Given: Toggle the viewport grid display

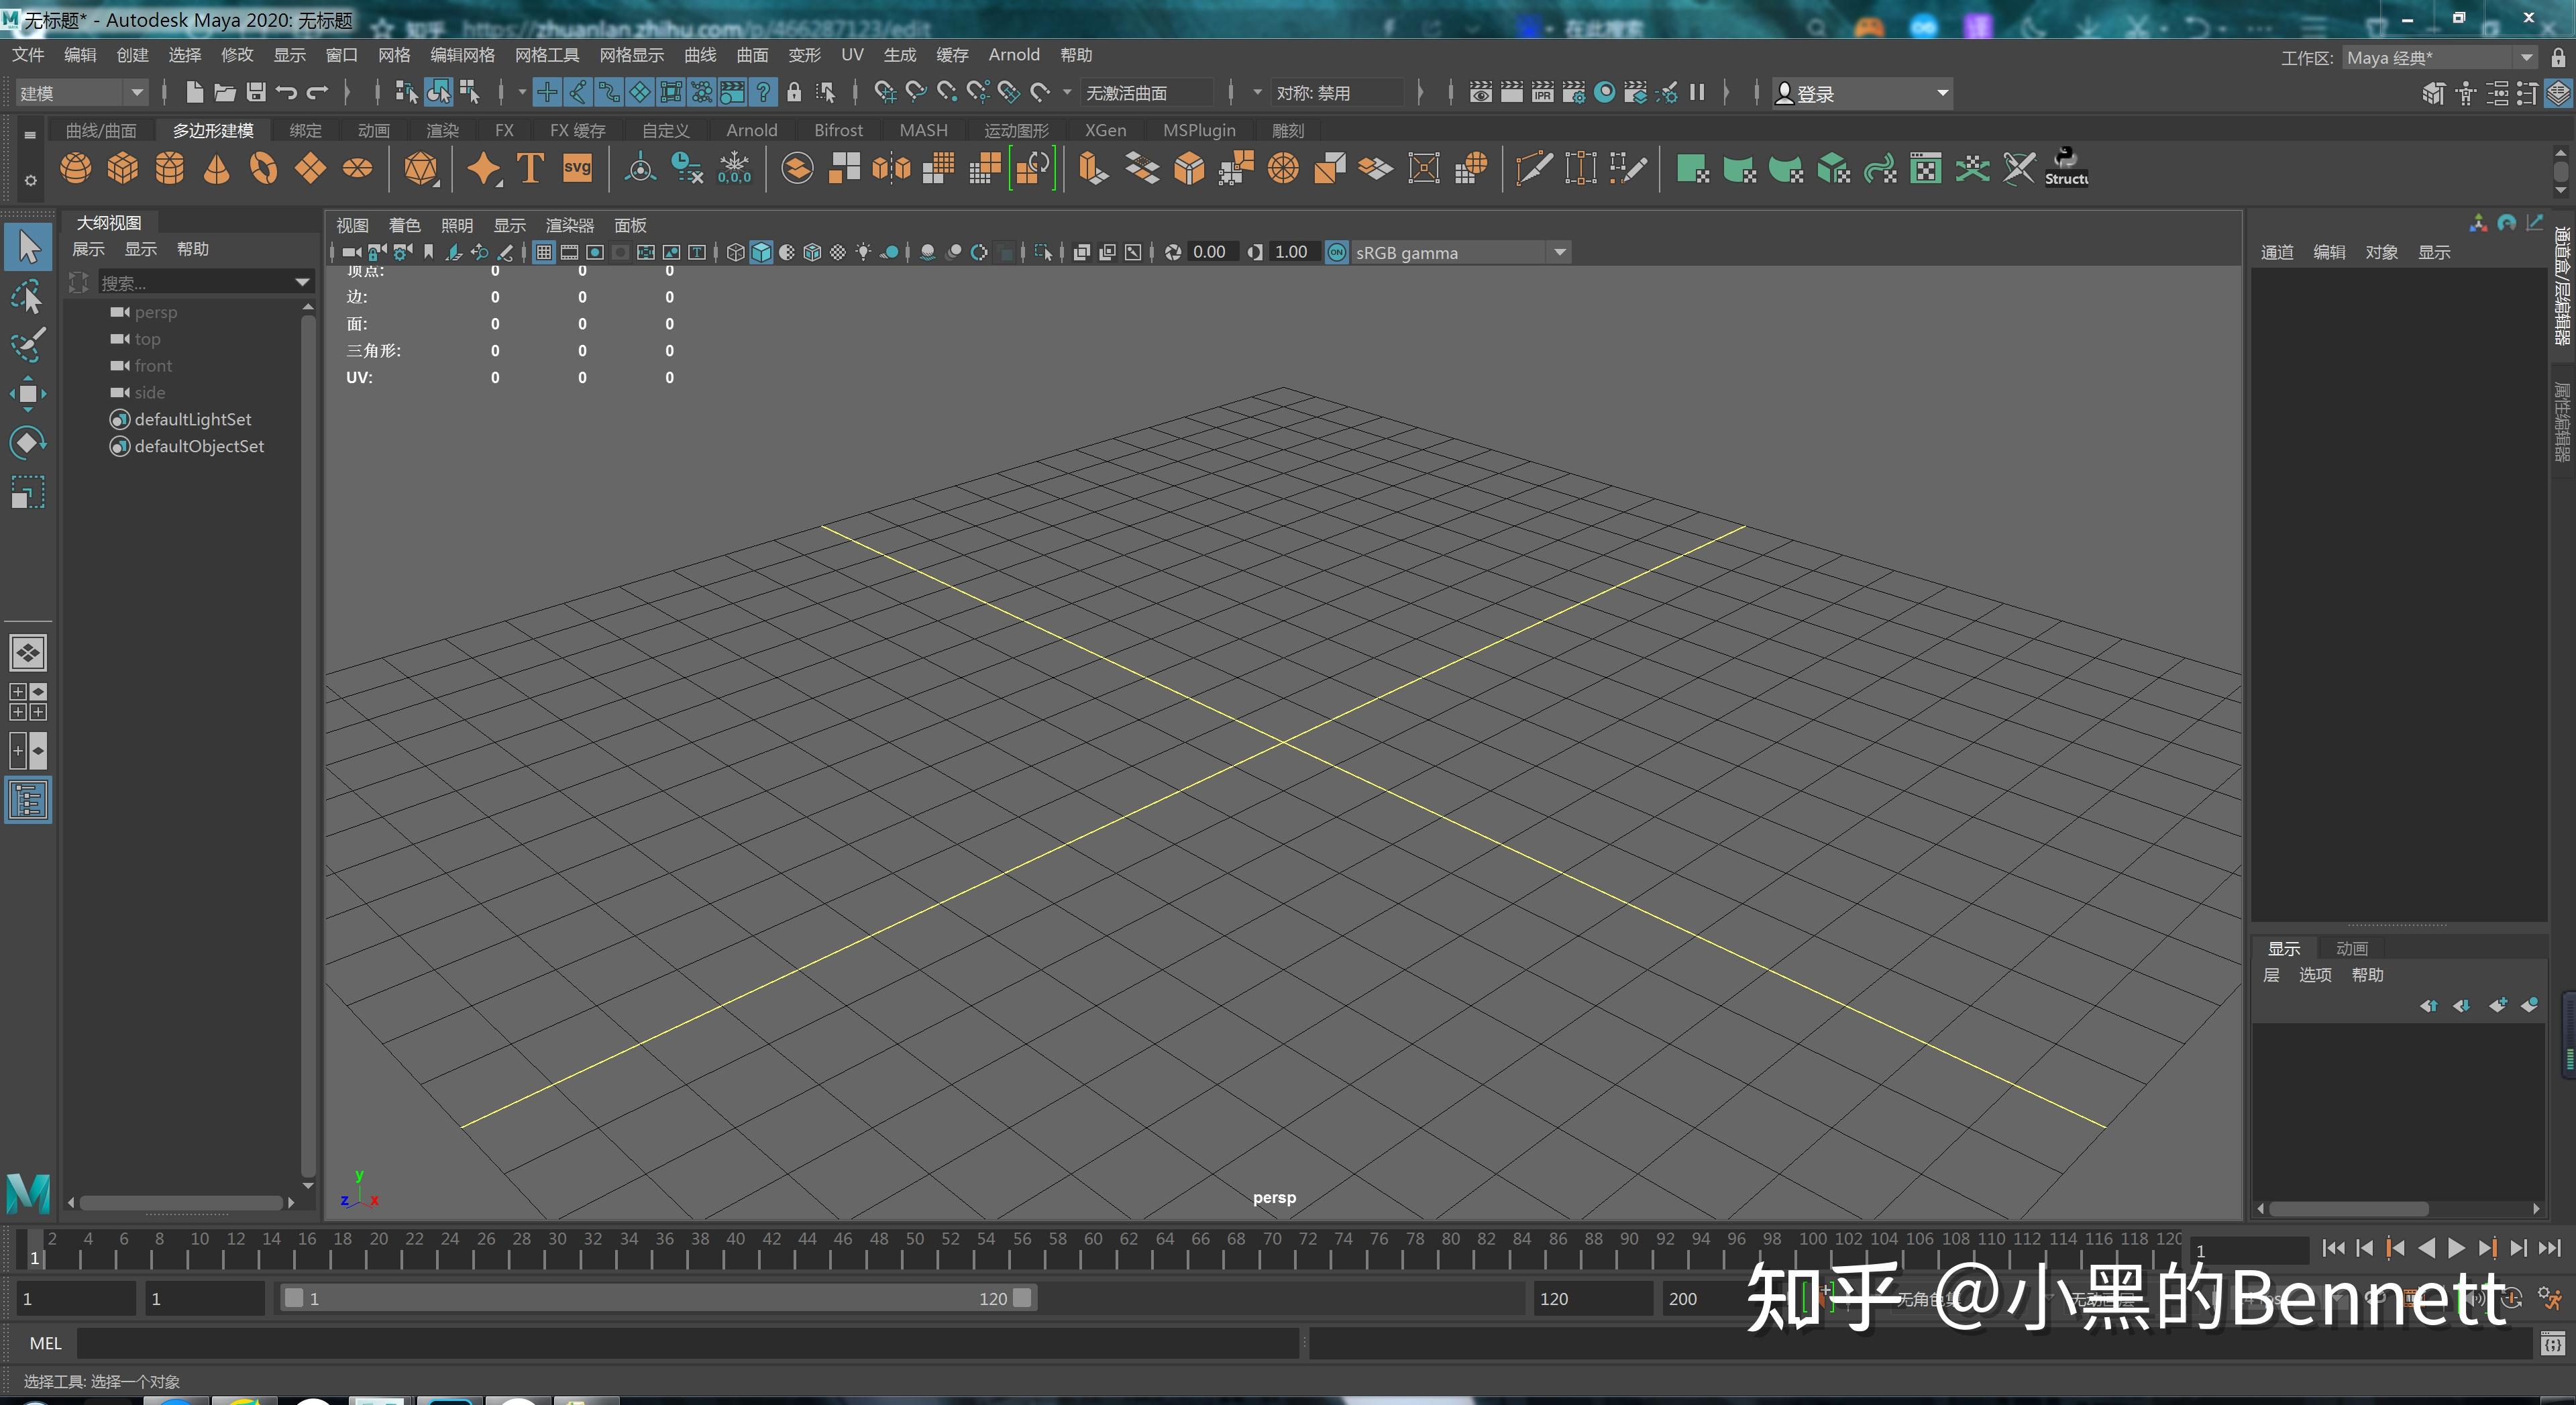Looking at the screenshot, I should click(544, 252).
